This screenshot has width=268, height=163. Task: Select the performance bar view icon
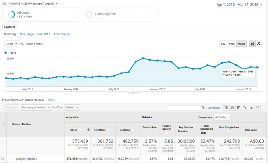pos(239,108)
